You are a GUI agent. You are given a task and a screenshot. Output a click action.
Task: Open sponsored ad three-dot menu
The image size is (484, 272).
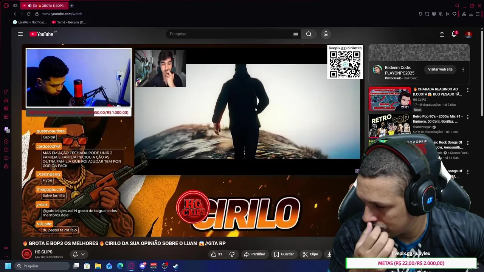coord(463,70)
